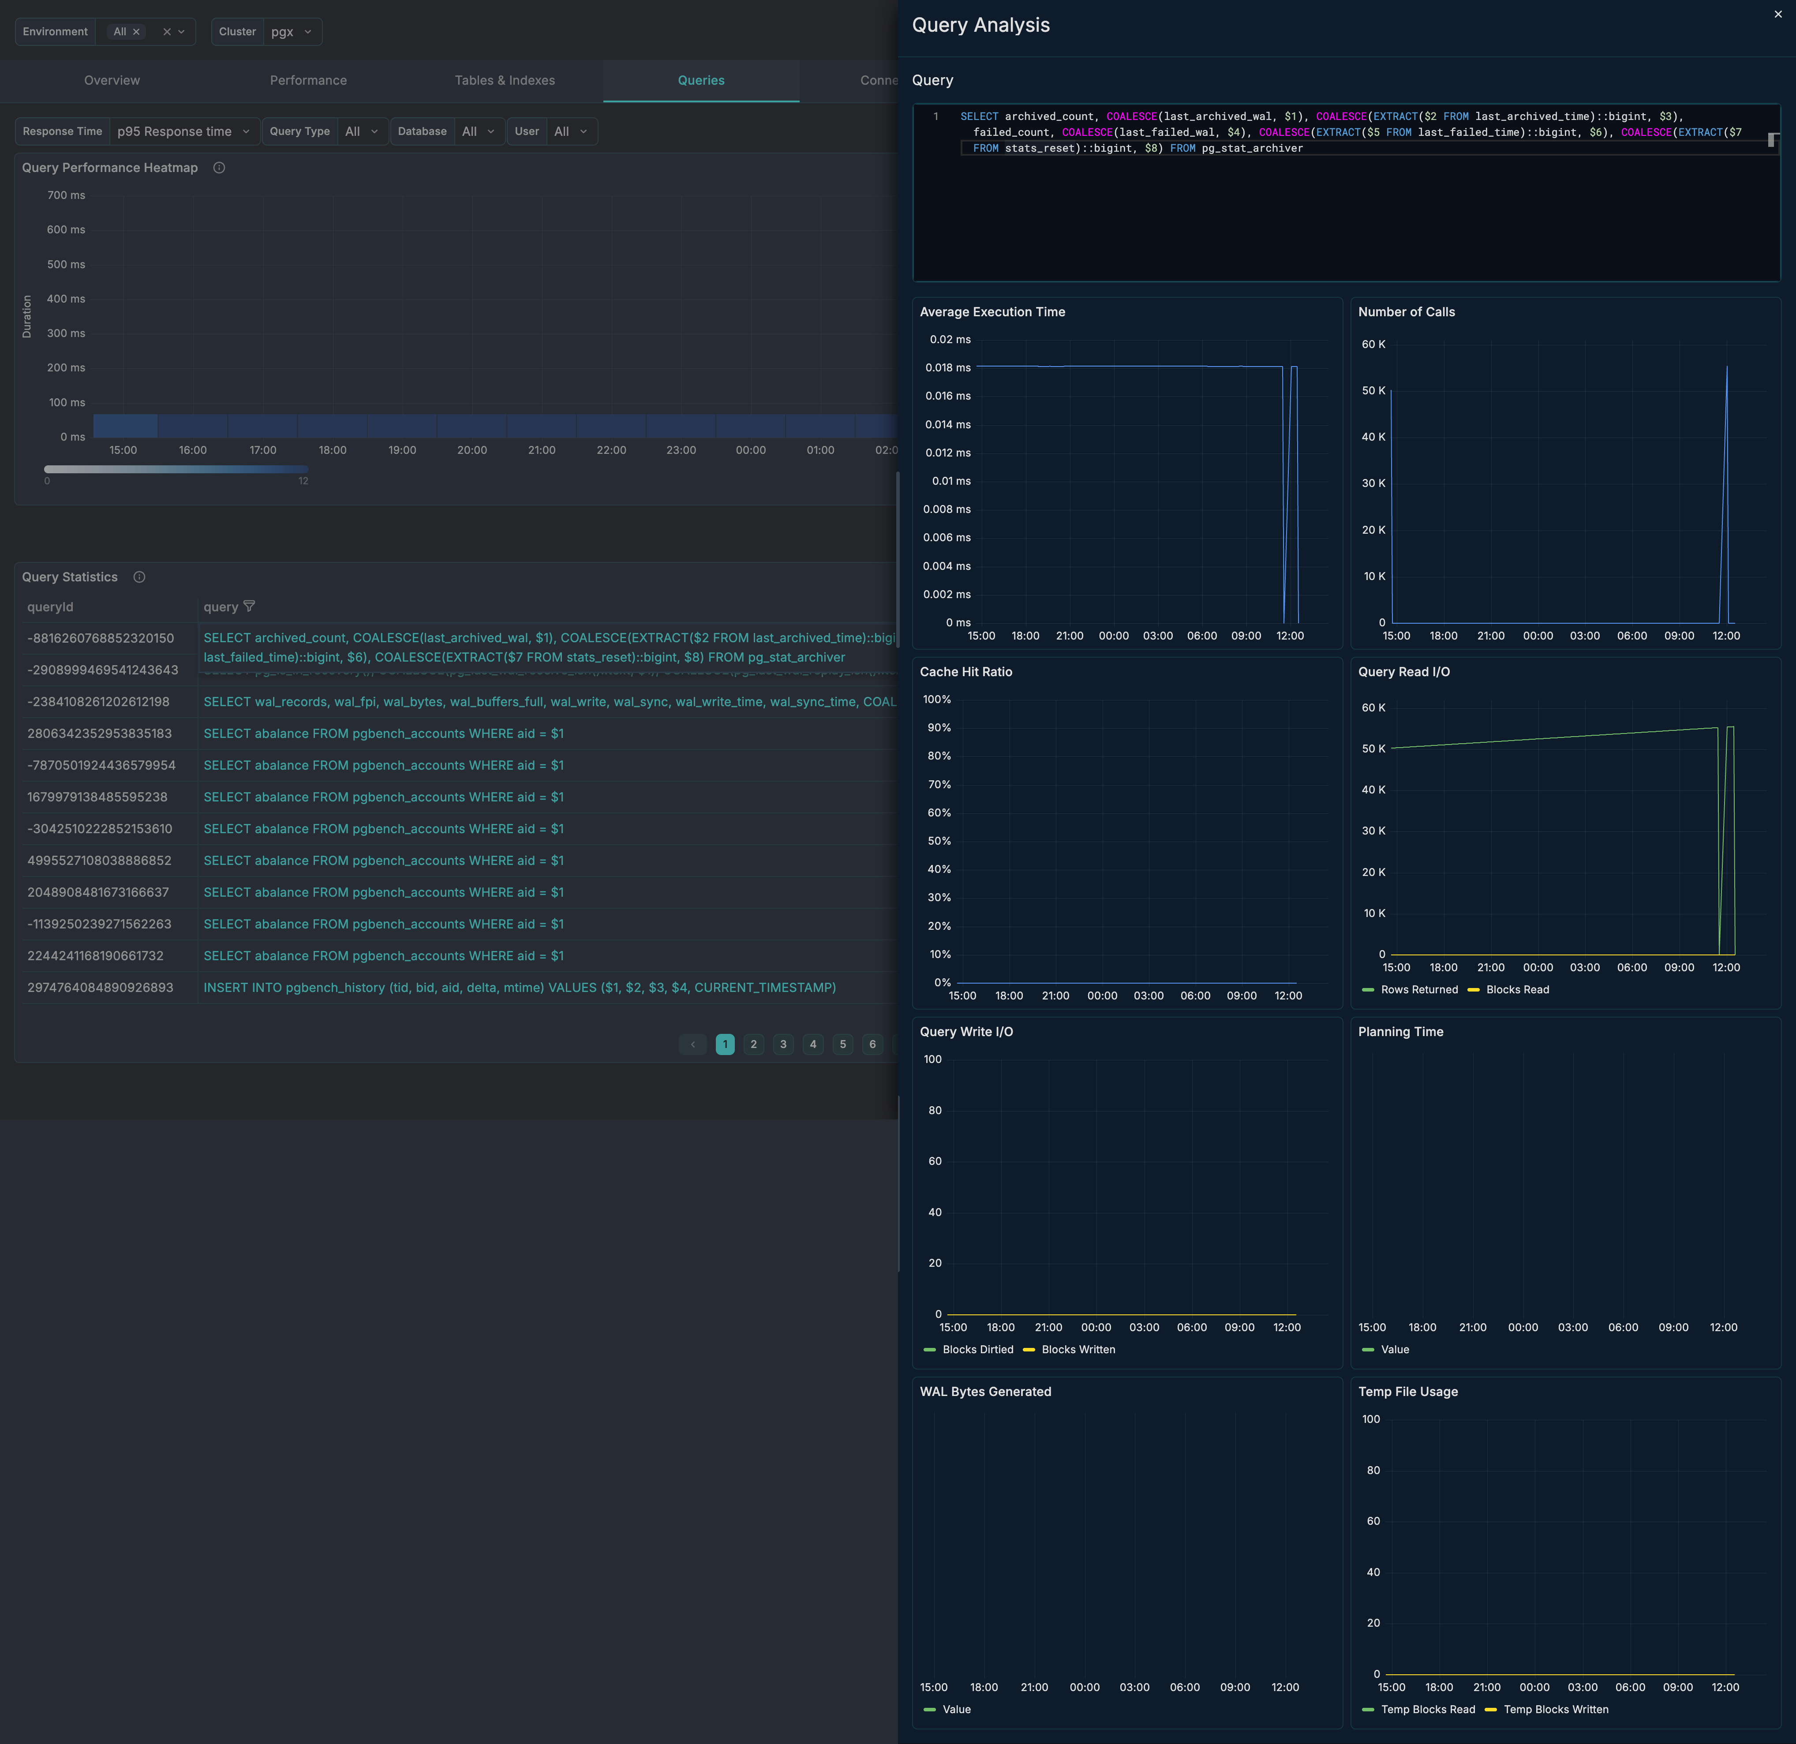Click the Query Performance Heatmap info icon
Image resolution: width=1796 pixels, height=1744 pixels.
219,168
